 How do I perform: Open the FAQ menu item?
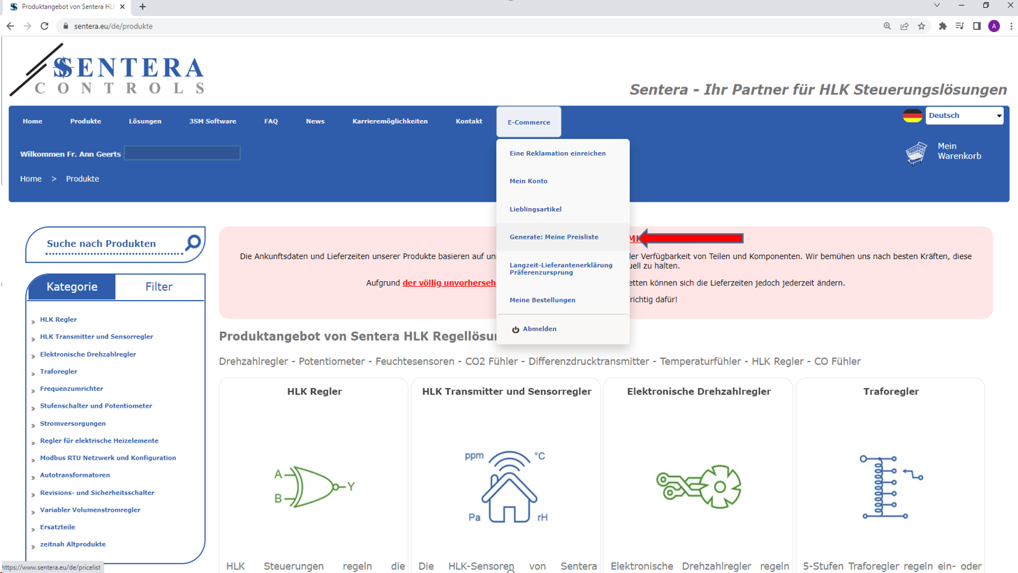tap(271, 121)
